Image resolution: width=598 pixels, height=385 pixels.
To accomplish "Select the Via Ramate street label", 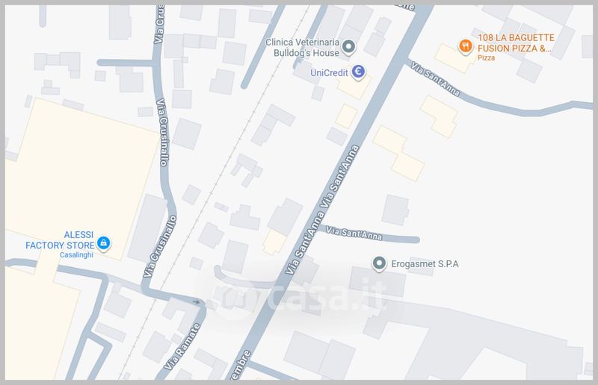I will coord(182,347).
